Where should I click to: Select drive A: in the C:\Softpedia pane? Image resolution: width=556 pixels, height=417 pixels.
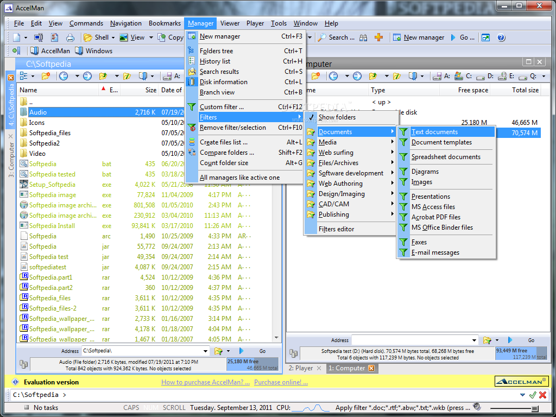pyautogui.click(x=171, y=76)
